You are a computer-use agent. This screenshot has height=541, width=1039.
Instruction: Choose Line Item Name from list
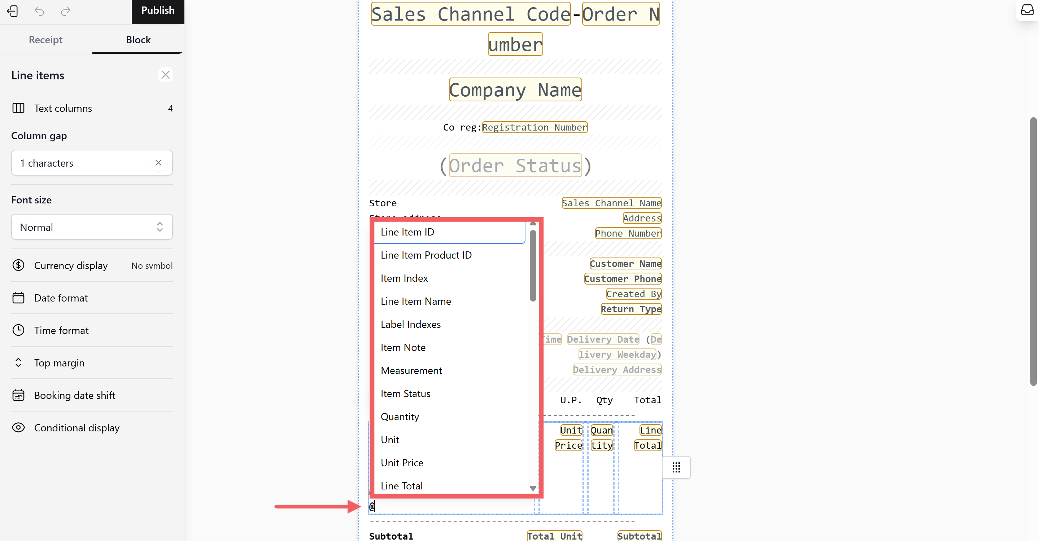click(x=415, y=301)
